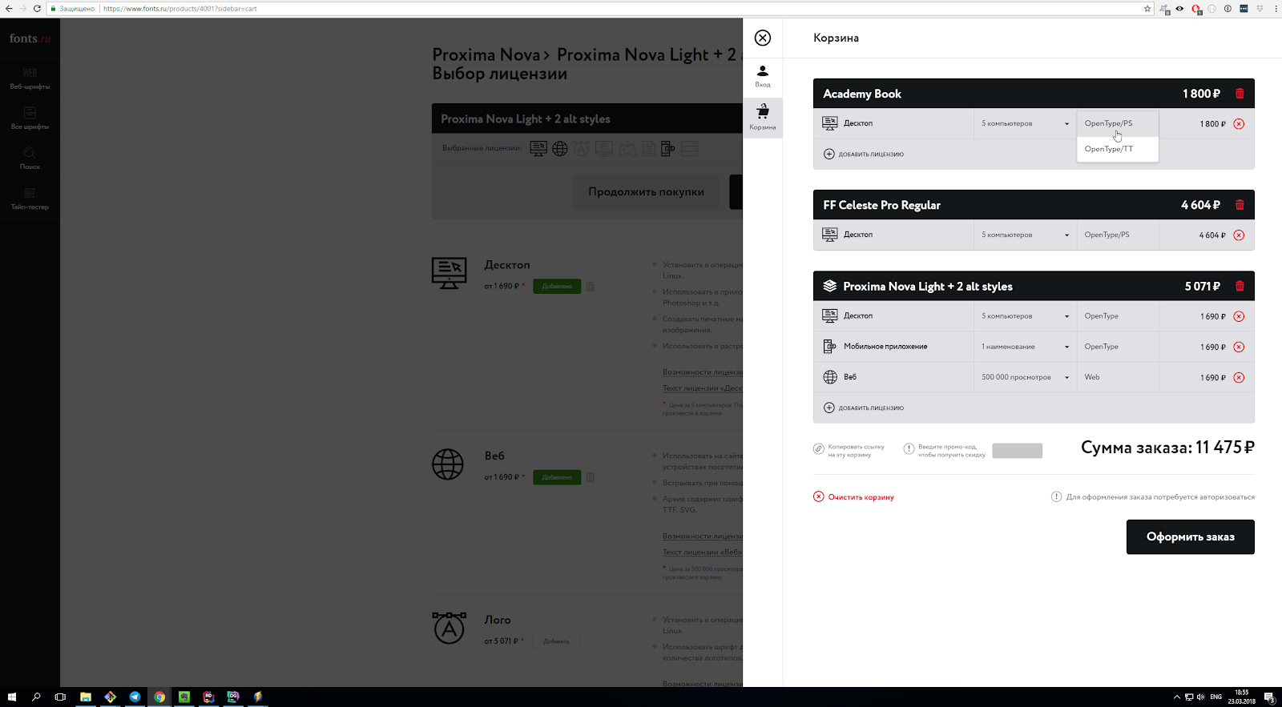
Task: Add license under Academy Book
Action: tap(864, 154)
